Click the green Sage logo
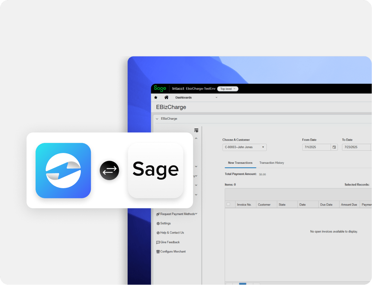Viewport: 372px width, 285px height. click(x=160, y=88)
